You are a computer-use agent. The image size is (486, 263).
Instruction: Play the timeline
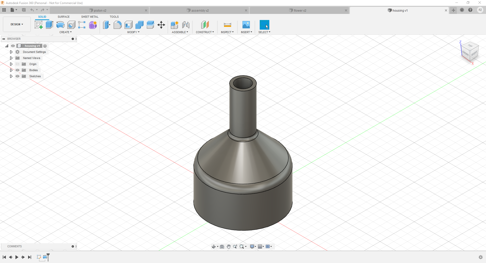coord(17,257)
